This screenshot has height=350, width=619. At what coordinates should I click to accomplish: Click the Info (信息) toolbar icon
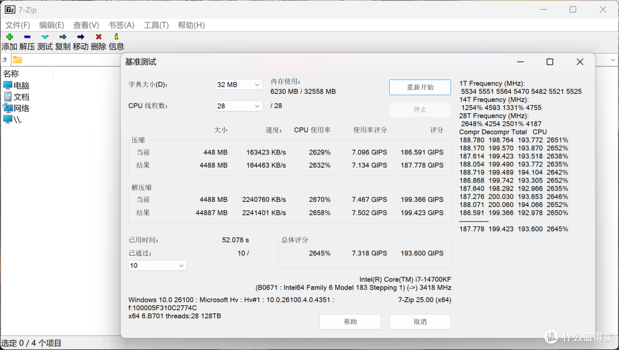116,37
